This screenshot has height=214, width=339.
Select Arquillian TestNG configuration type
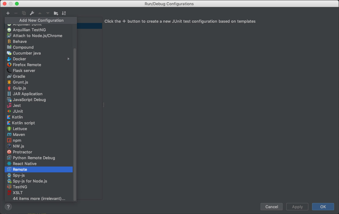point(39,30)
